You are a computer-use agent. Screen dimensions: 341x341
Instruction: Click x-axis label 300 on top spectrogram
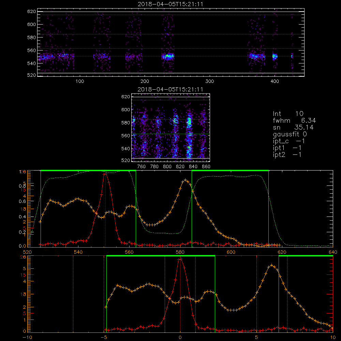[210, 81]
